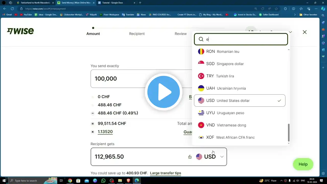This screenshot has height=184, width=327.
Task: Open the Gmail bookmark
Action: point(7,15)
